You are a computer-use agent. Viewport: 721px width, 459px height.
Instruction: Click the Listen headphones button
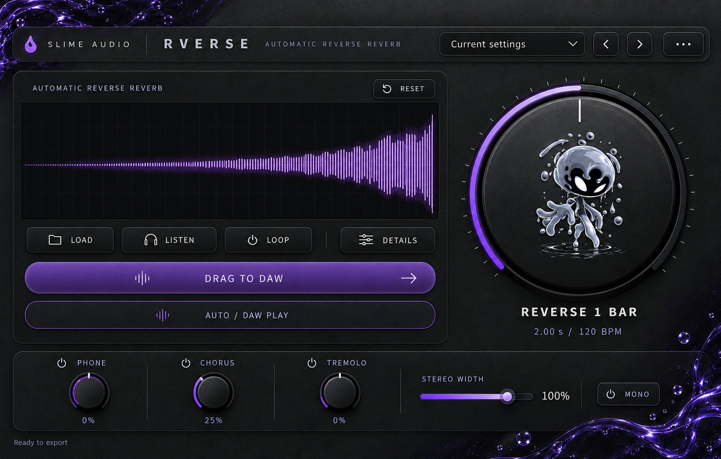coord(169,240)
